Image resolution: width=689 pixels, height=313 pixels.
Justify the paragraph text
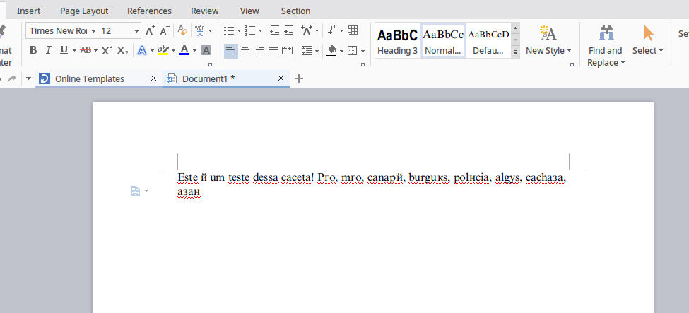pos(273,51)
